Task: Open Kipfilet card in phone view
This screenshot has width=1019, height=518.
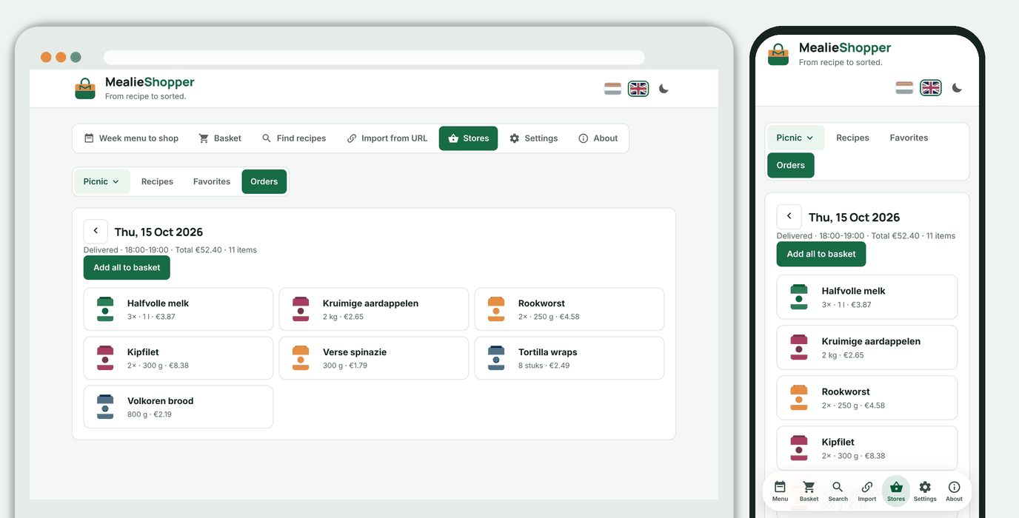Action: [x=867, y=448]
